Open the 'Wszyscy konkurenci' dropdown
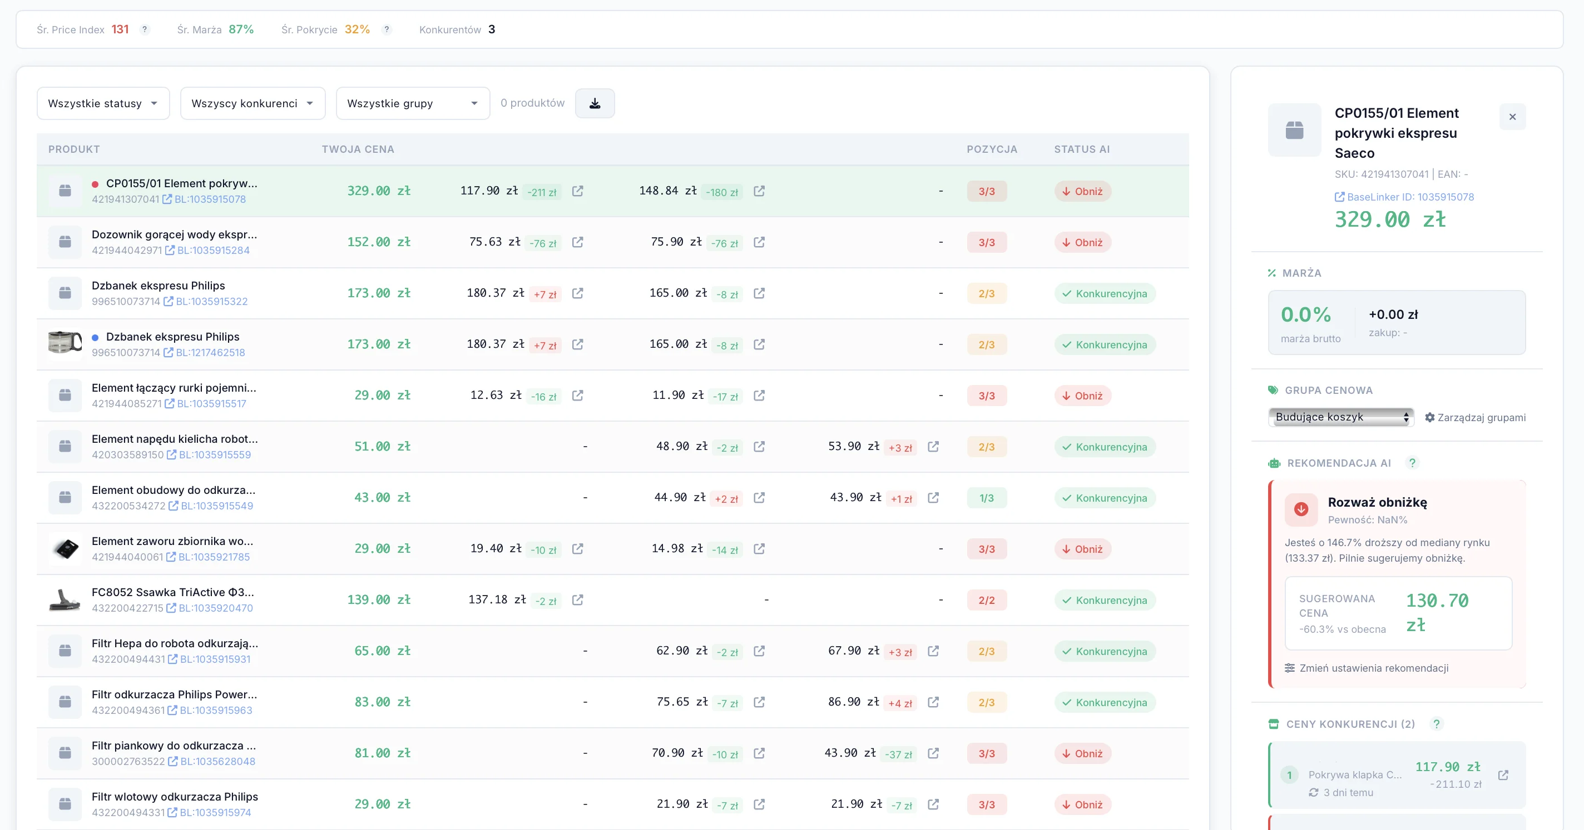The image size is (1584, 830). [x=252, y=103]
